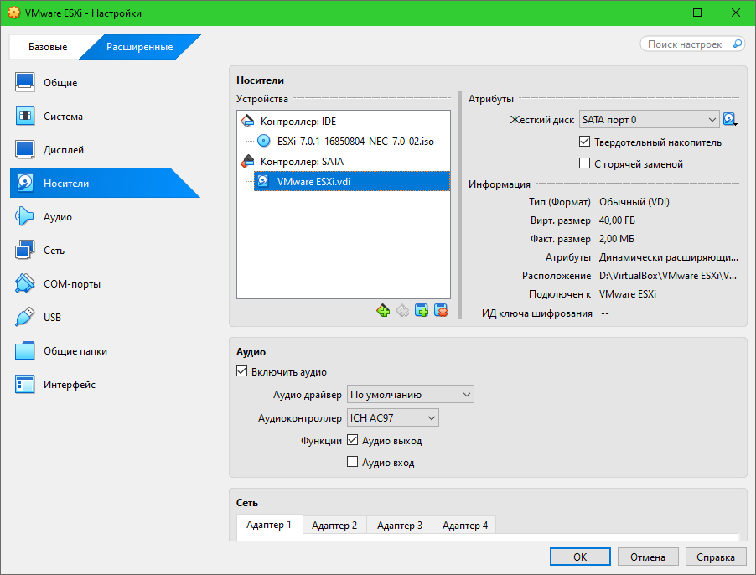Toggle the Твердотельный накопитель checkbox
The width and height of the screenshot is (756, 575).
[585, 142]
